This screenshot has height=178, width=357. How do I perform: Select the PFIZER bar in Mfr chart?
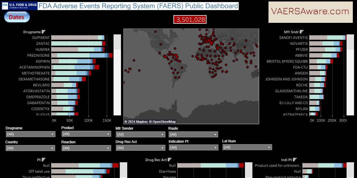click(x=326, y=50)
